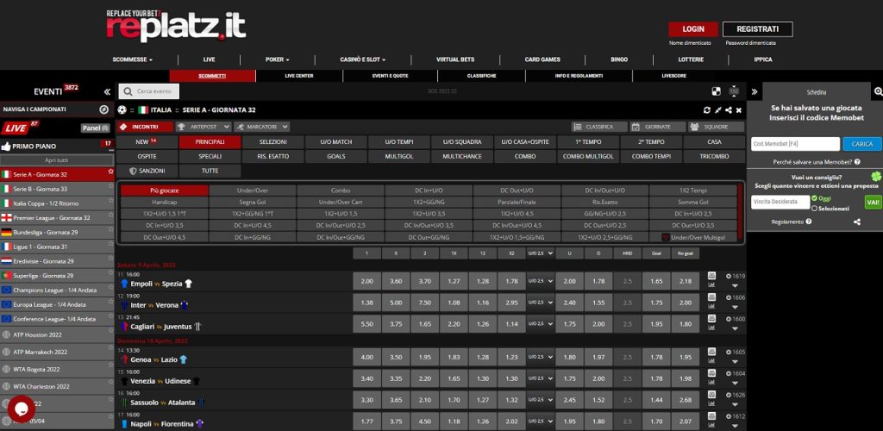Open the Antepost dropdown
This screenshot has width=883, height=431.
[204, 128]
